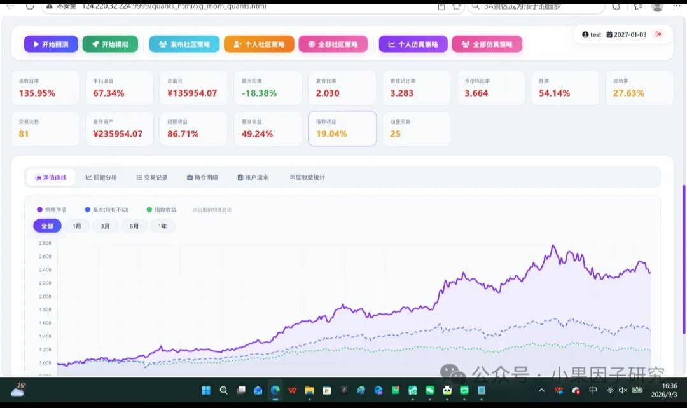Launch WPS Office from the taskbar

(x=292, y=390)
